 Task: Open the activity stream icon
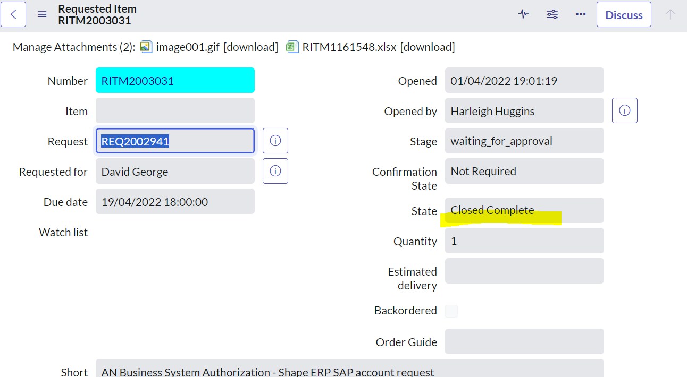[523, 15]
